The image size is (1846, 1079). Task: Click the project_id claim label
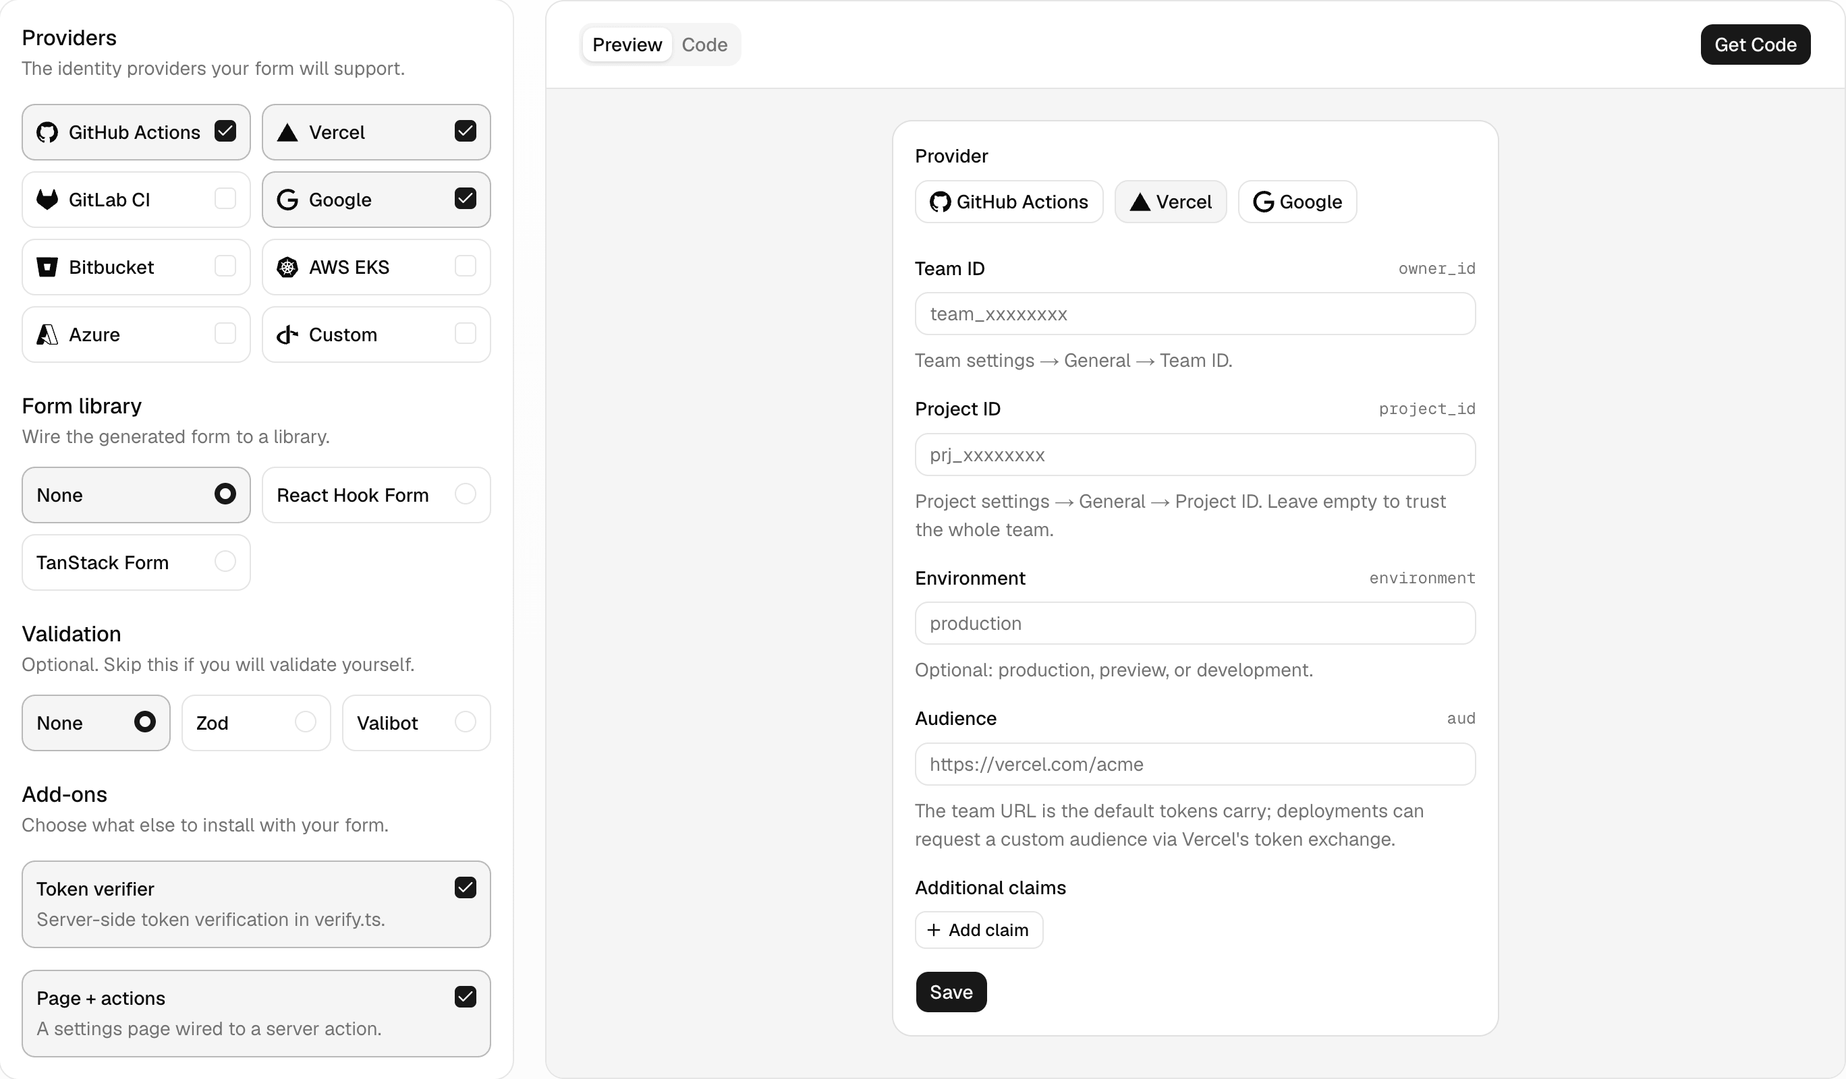[1427, 409]
